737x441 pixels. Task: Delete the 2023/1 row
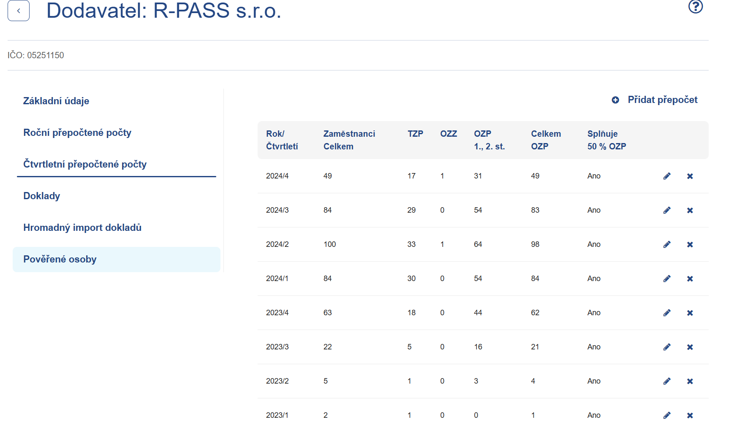coord(690,415)
